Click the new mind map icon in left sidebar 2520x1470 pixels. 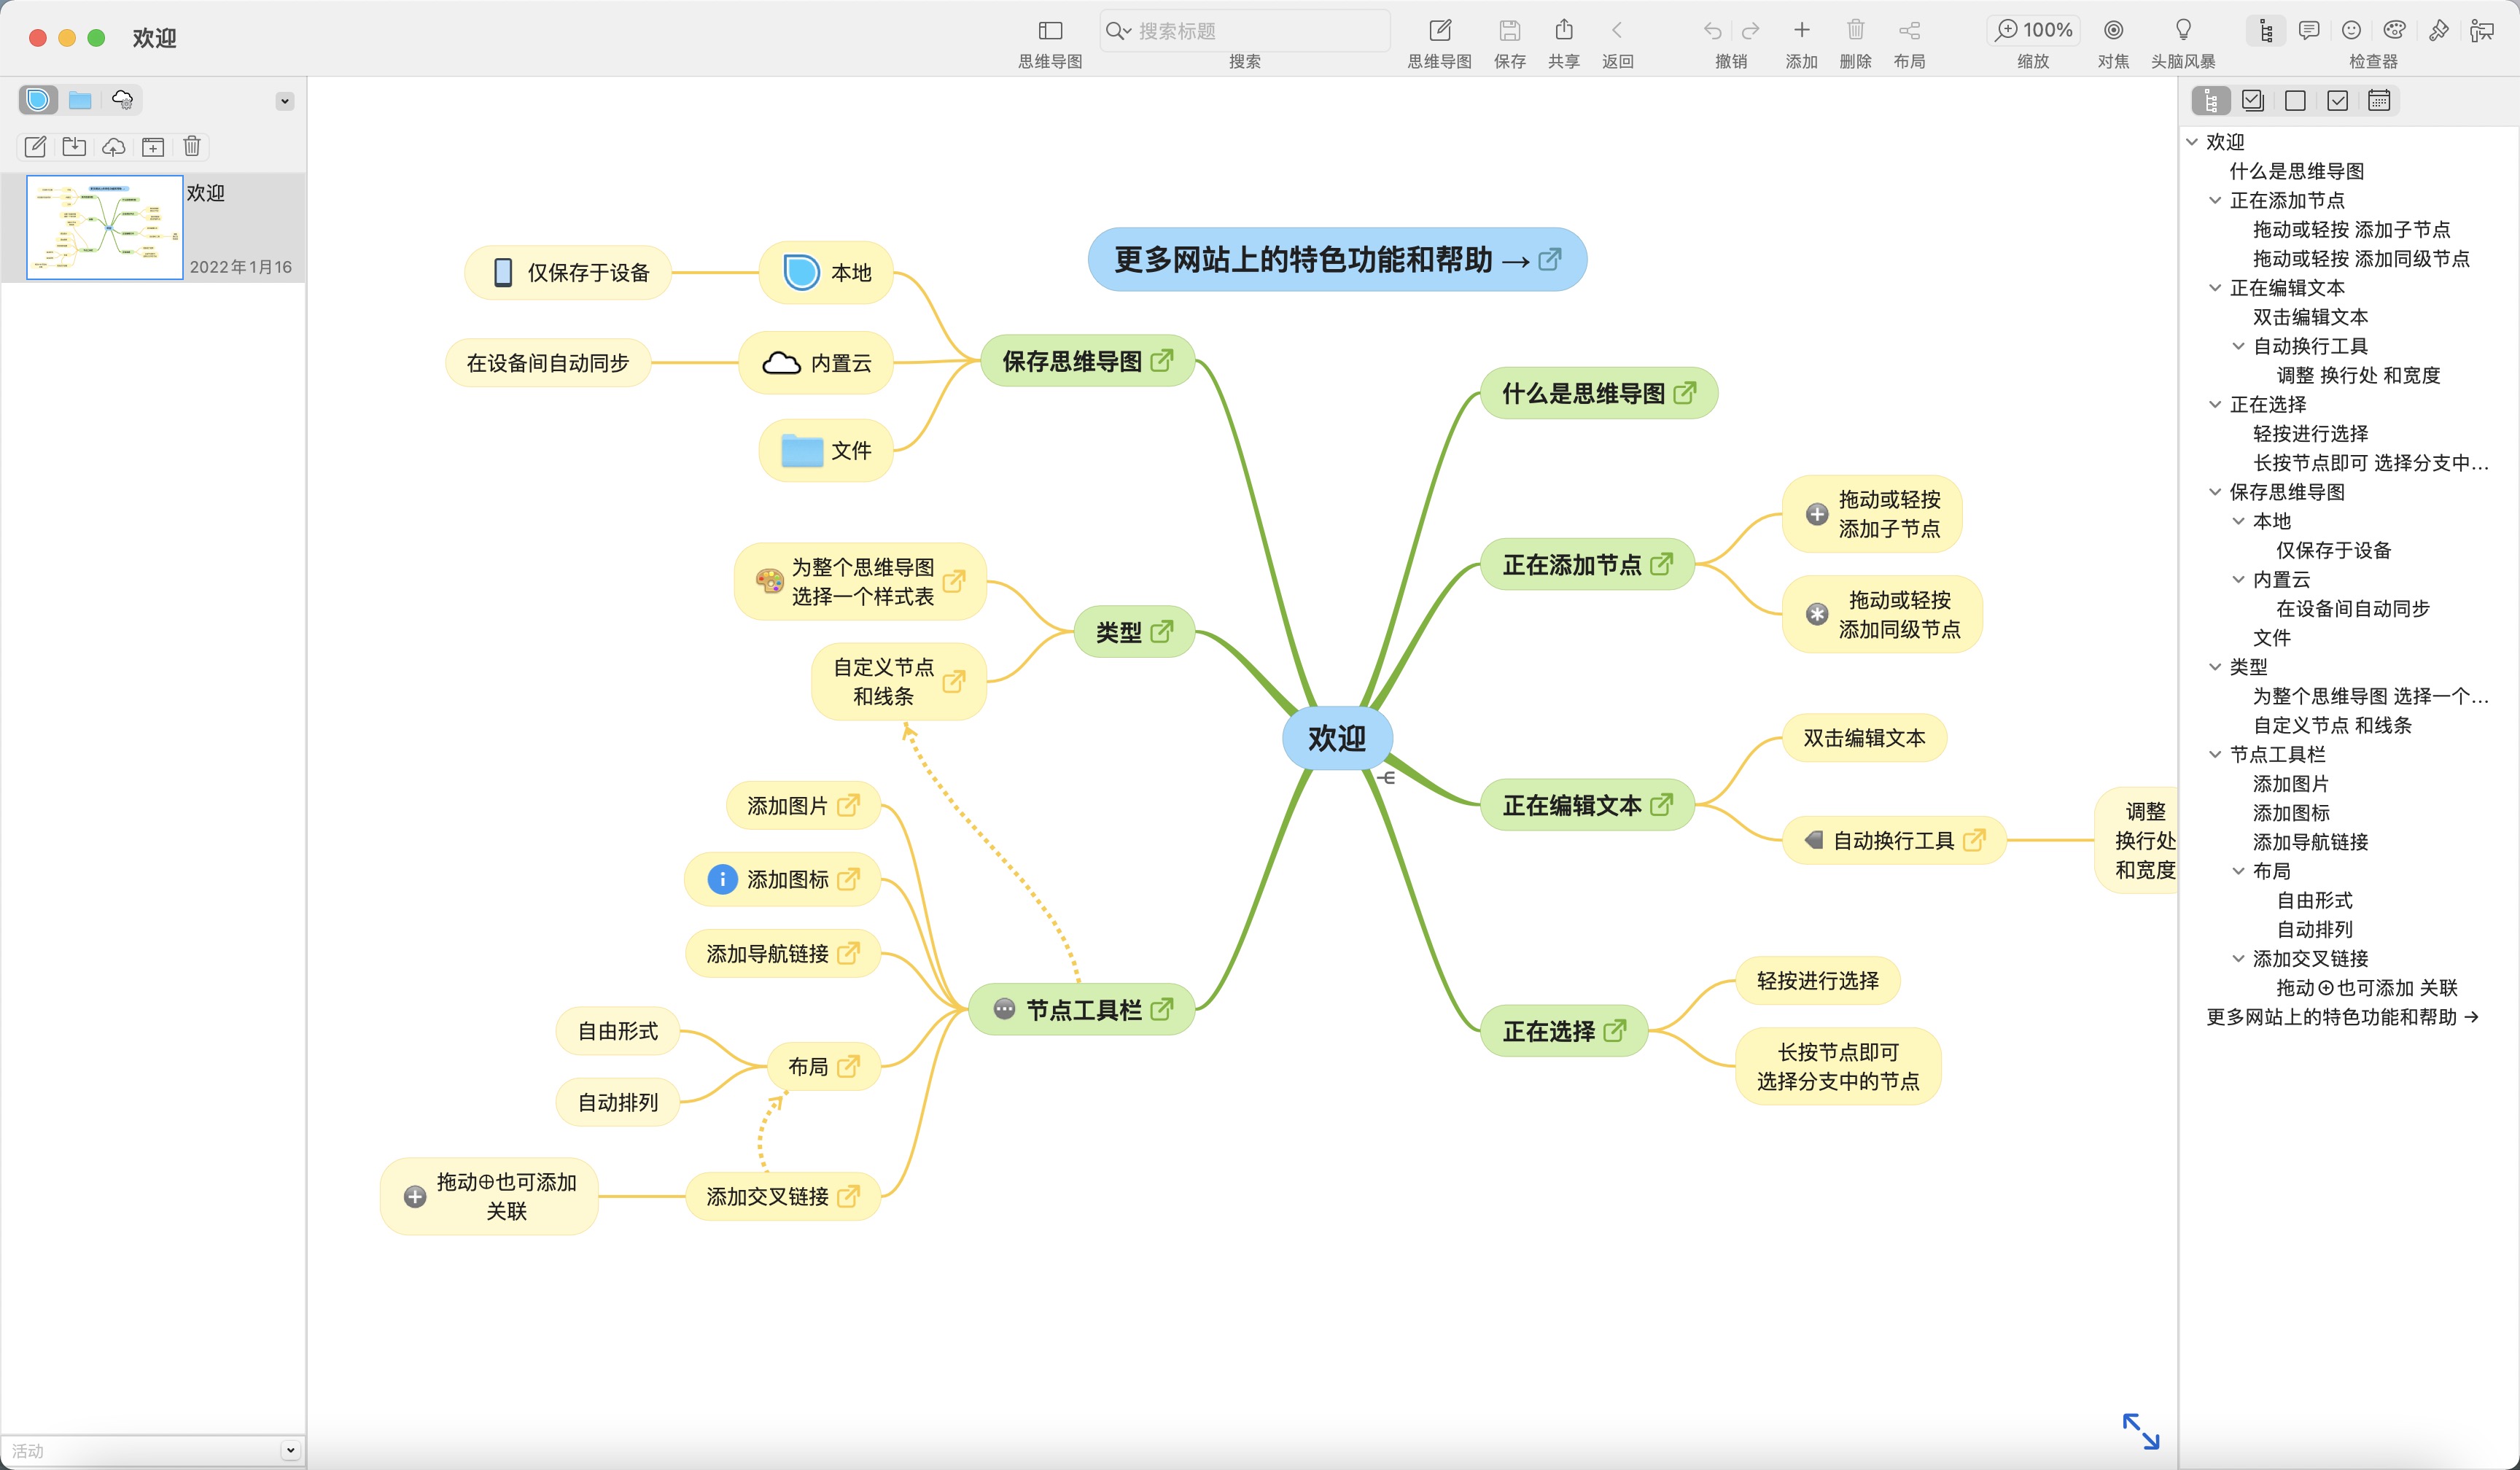tap(35, 147)
